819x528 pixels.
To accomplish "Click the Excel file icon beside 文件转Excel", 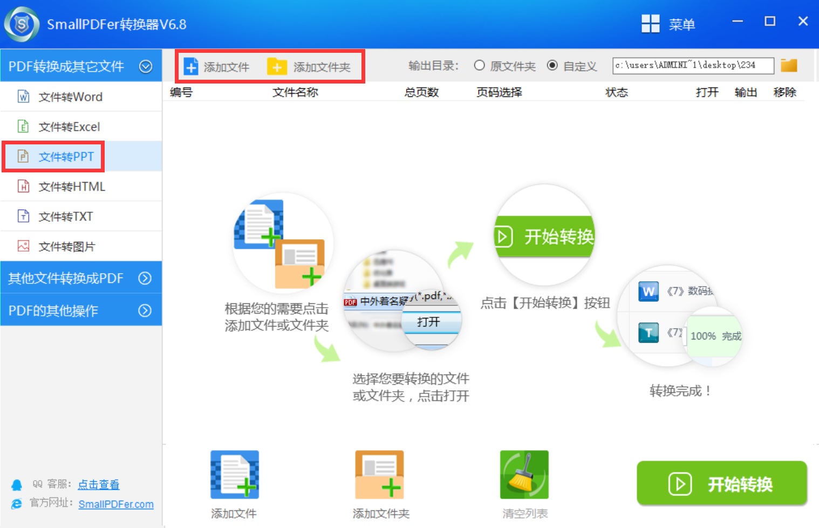I will pos(23,127).
